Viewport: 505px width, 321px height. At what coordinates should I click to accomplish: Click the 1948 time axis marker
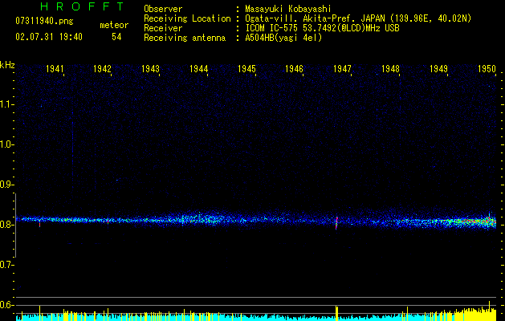[x=390, y=69]
